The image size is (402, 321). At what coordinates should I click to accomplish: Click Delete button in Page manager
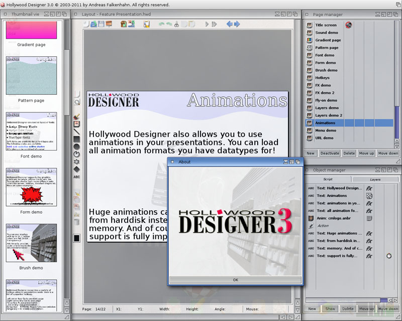click(349, 153)
